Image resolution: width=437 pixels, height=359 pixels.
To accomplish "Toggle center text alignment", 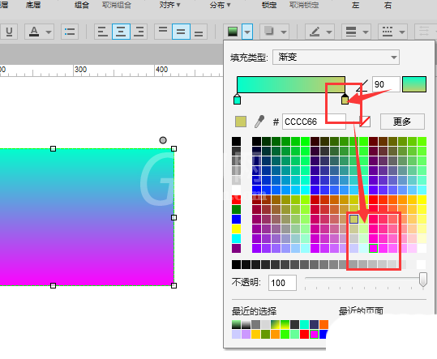I will [121, 32].
